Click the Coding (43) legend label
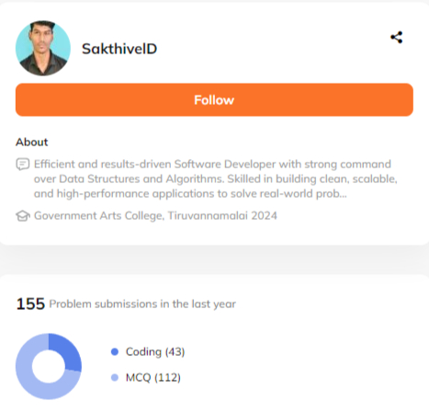Screen dimensions: 429x412 [x=155, y=352]
